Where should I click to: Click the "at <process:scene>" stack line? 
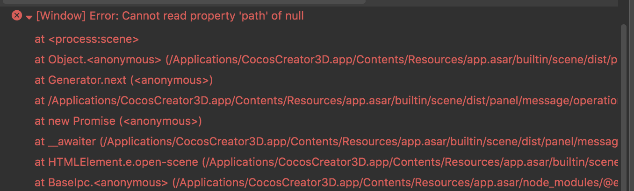point(86,40)
